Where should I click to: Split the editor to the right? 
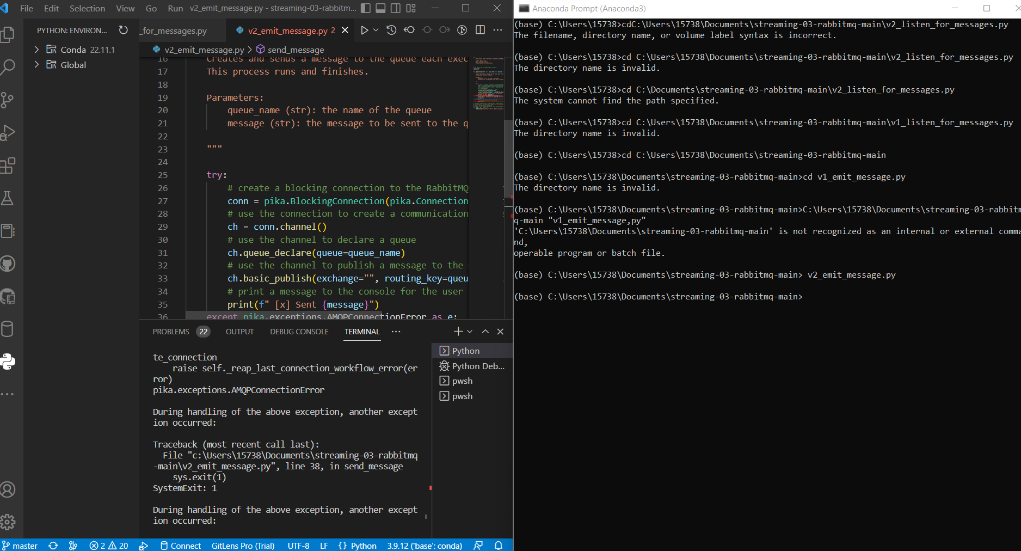(x=480, y=30)
